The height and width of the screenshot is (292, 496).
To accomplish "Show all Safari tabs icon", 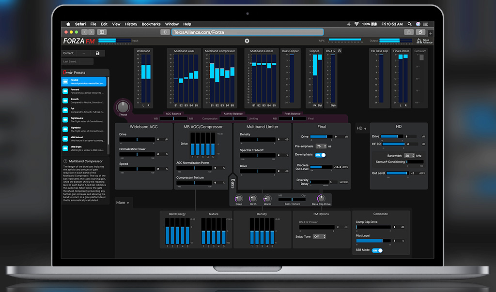I will [420, 32].
